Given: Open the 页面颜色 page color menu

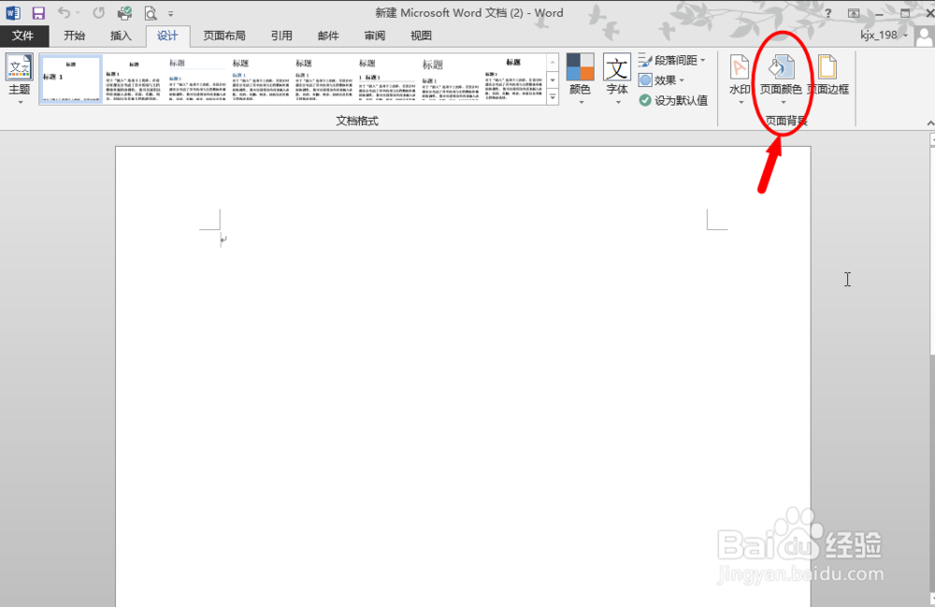Looking at the screenshot, I should [781, 79].
